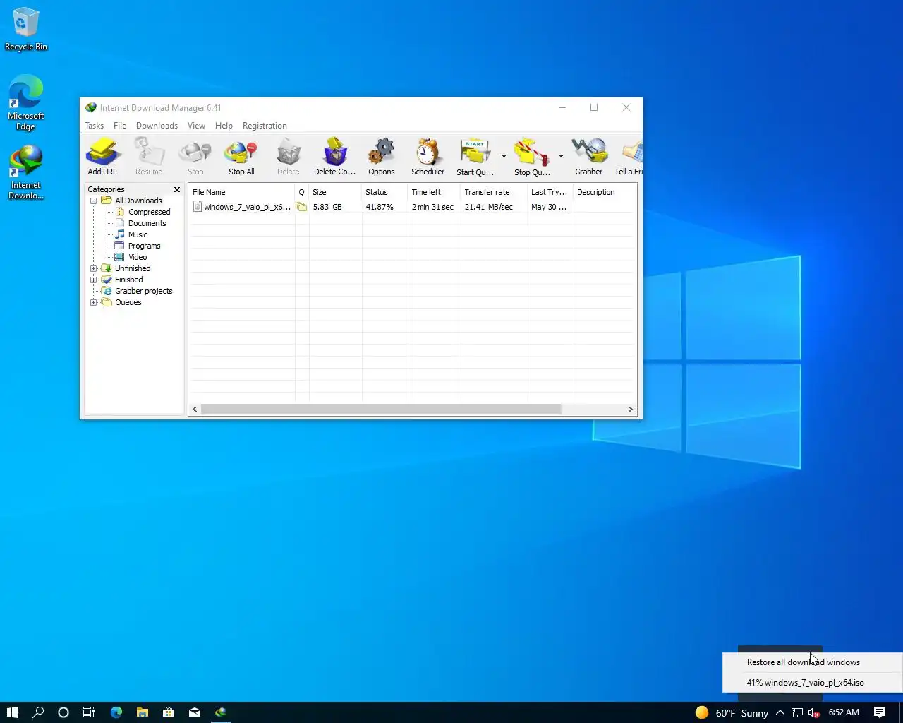Click IDM taskbar icon
The image size is (903, 723).
pyautogui.click(x=221, y=712)
